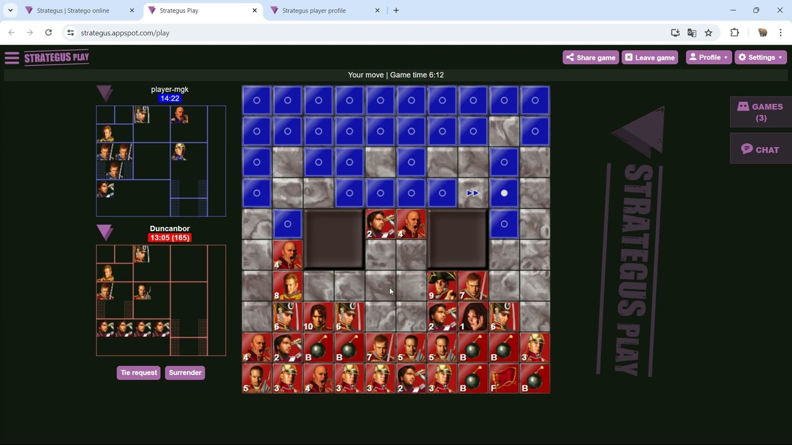Open the Chat panel

pos(761,150)
